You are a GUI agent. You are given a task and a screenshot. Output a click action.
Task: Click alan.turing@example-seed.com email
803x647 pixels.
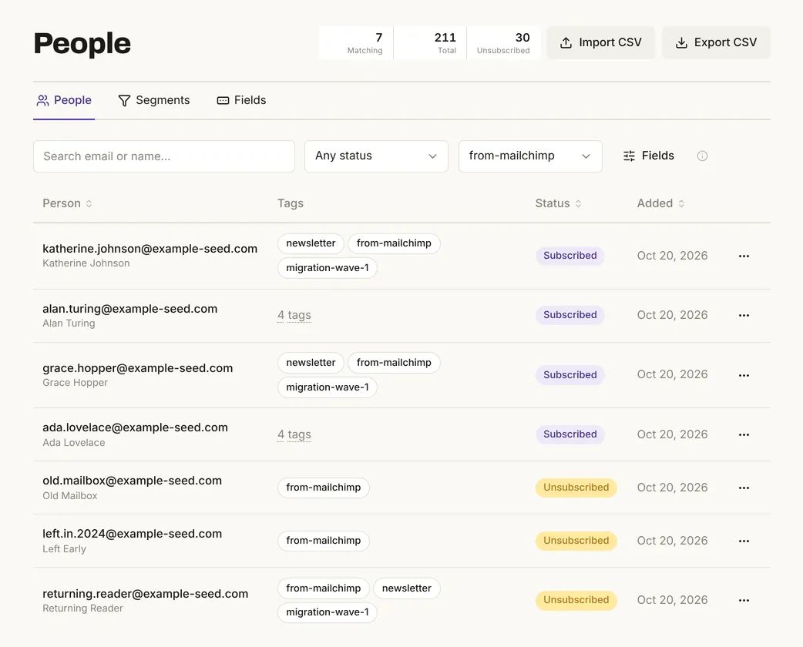pos(130,309)
